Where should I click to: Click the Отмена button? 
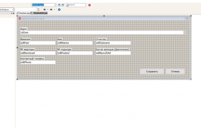[x=175, y=71]
